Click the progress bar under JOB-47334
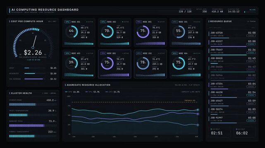Screen dimensions: 265x148 point(233,89)
